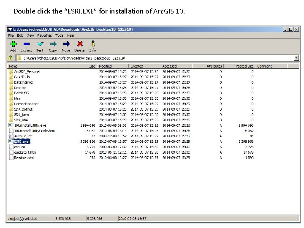The image size is (304, 228).
Task: Sort by the Packed Size column header
Action: point(240,66)
